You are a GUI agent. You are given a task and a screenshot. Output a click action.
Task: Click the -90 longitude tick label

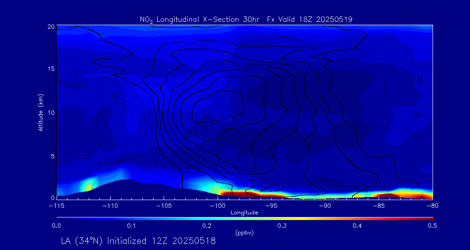(x=325, y=206)
